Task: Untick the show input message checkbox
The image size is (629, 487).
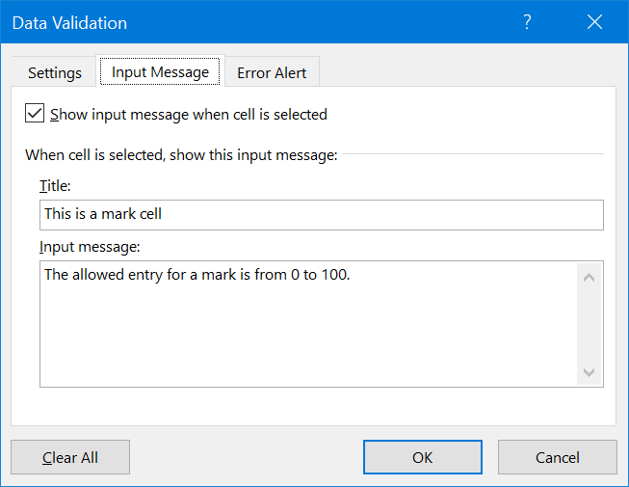Action: click(35, 114)
